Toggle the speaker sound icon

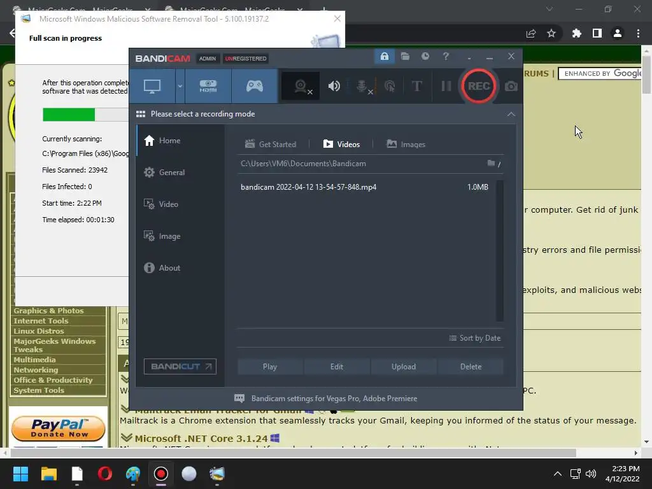334,86
